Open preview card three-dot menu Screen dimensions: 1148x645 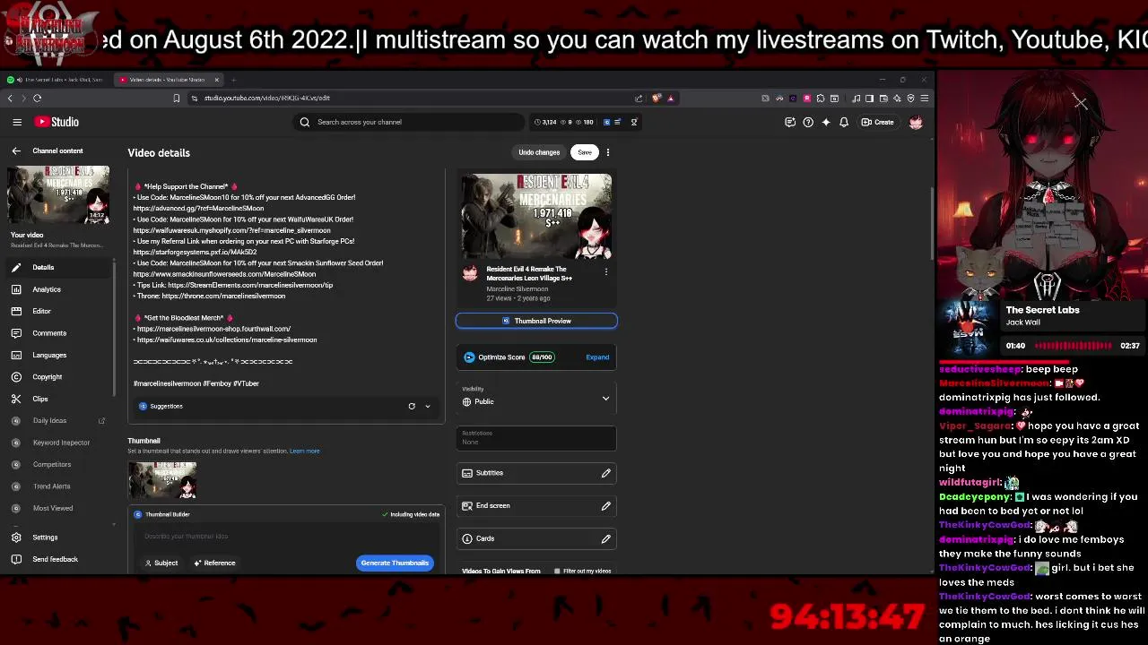tap(606, 271)
